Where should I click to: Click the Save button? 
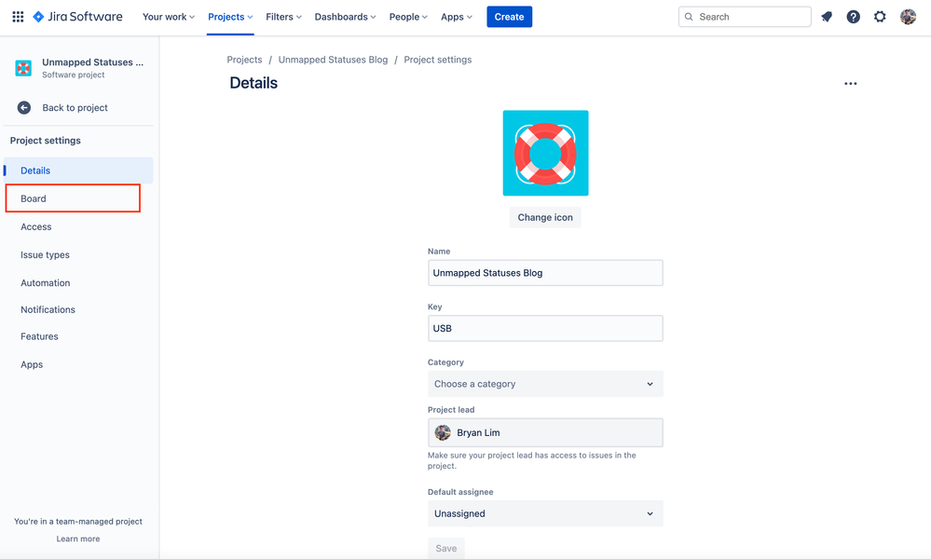point(446,549)
